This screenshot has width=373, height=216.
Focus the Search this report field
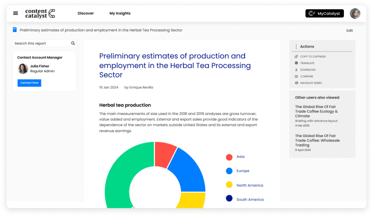[41, 43]
